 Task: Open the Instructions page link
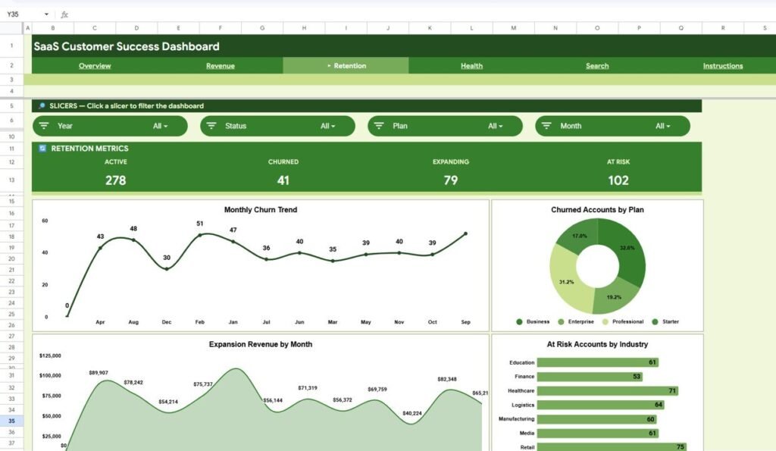point(721,66)
